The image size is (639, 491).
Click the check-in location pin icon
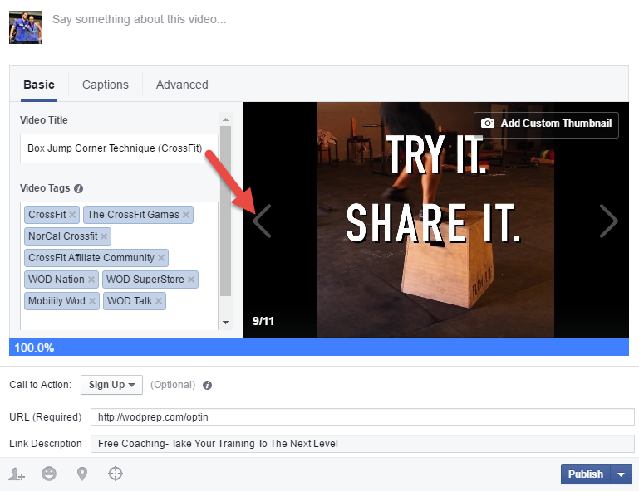point(82,474)
